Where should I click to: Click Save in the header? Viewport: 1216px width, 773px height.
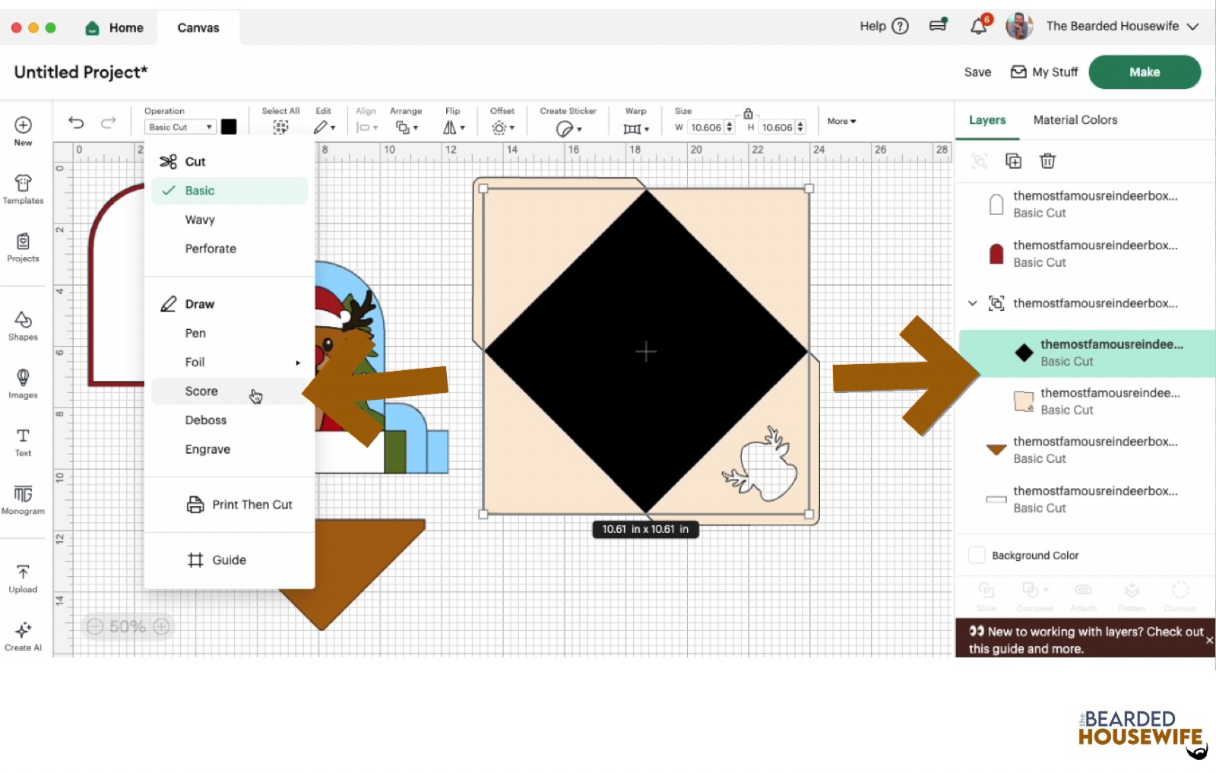[977, 72]
